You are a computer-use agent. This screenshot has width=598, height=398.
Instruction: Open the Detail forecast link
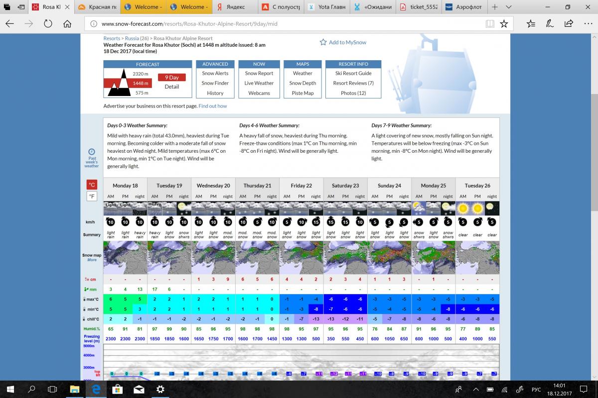click(x=172, y=87)
